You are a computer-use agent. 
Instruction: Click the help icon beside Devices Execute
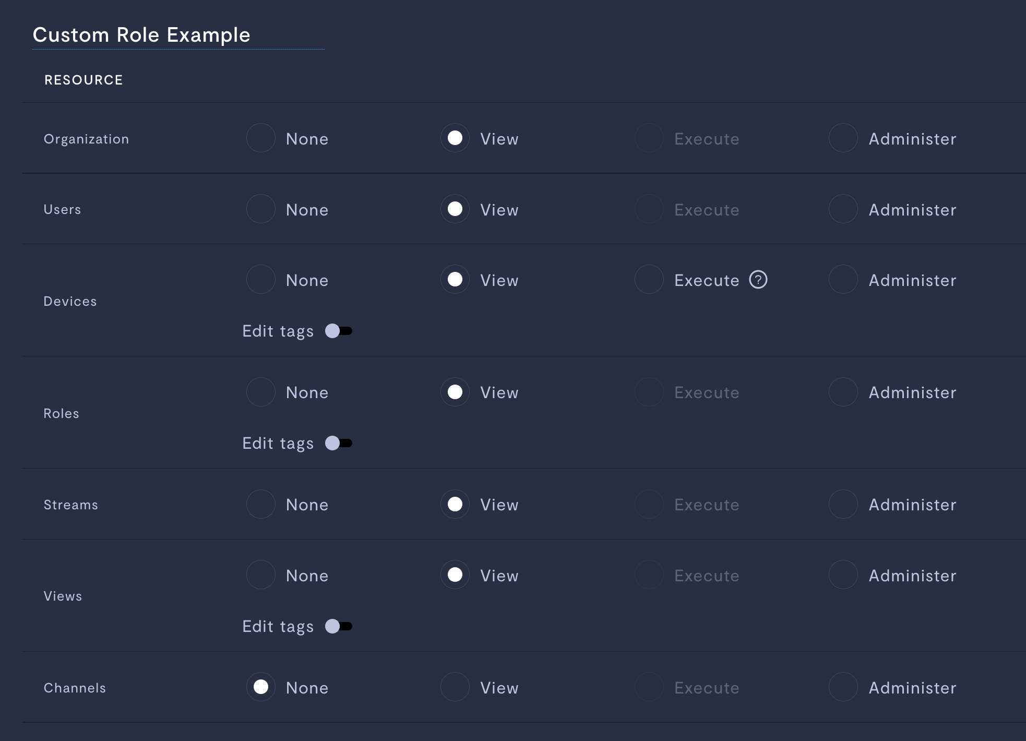(x=758, y=280)
